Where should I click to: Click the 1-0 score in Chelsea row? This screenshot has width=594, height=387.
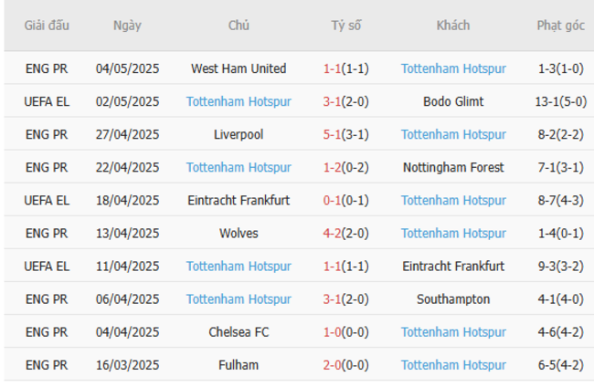point(332,331)
